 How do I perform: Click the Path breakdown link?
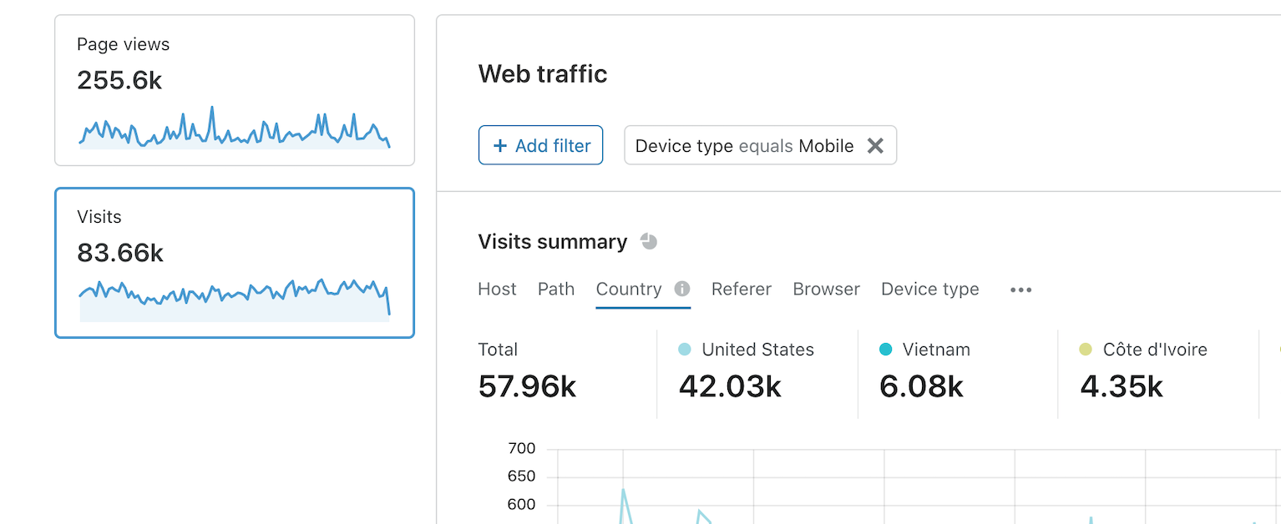click(555, 289)
